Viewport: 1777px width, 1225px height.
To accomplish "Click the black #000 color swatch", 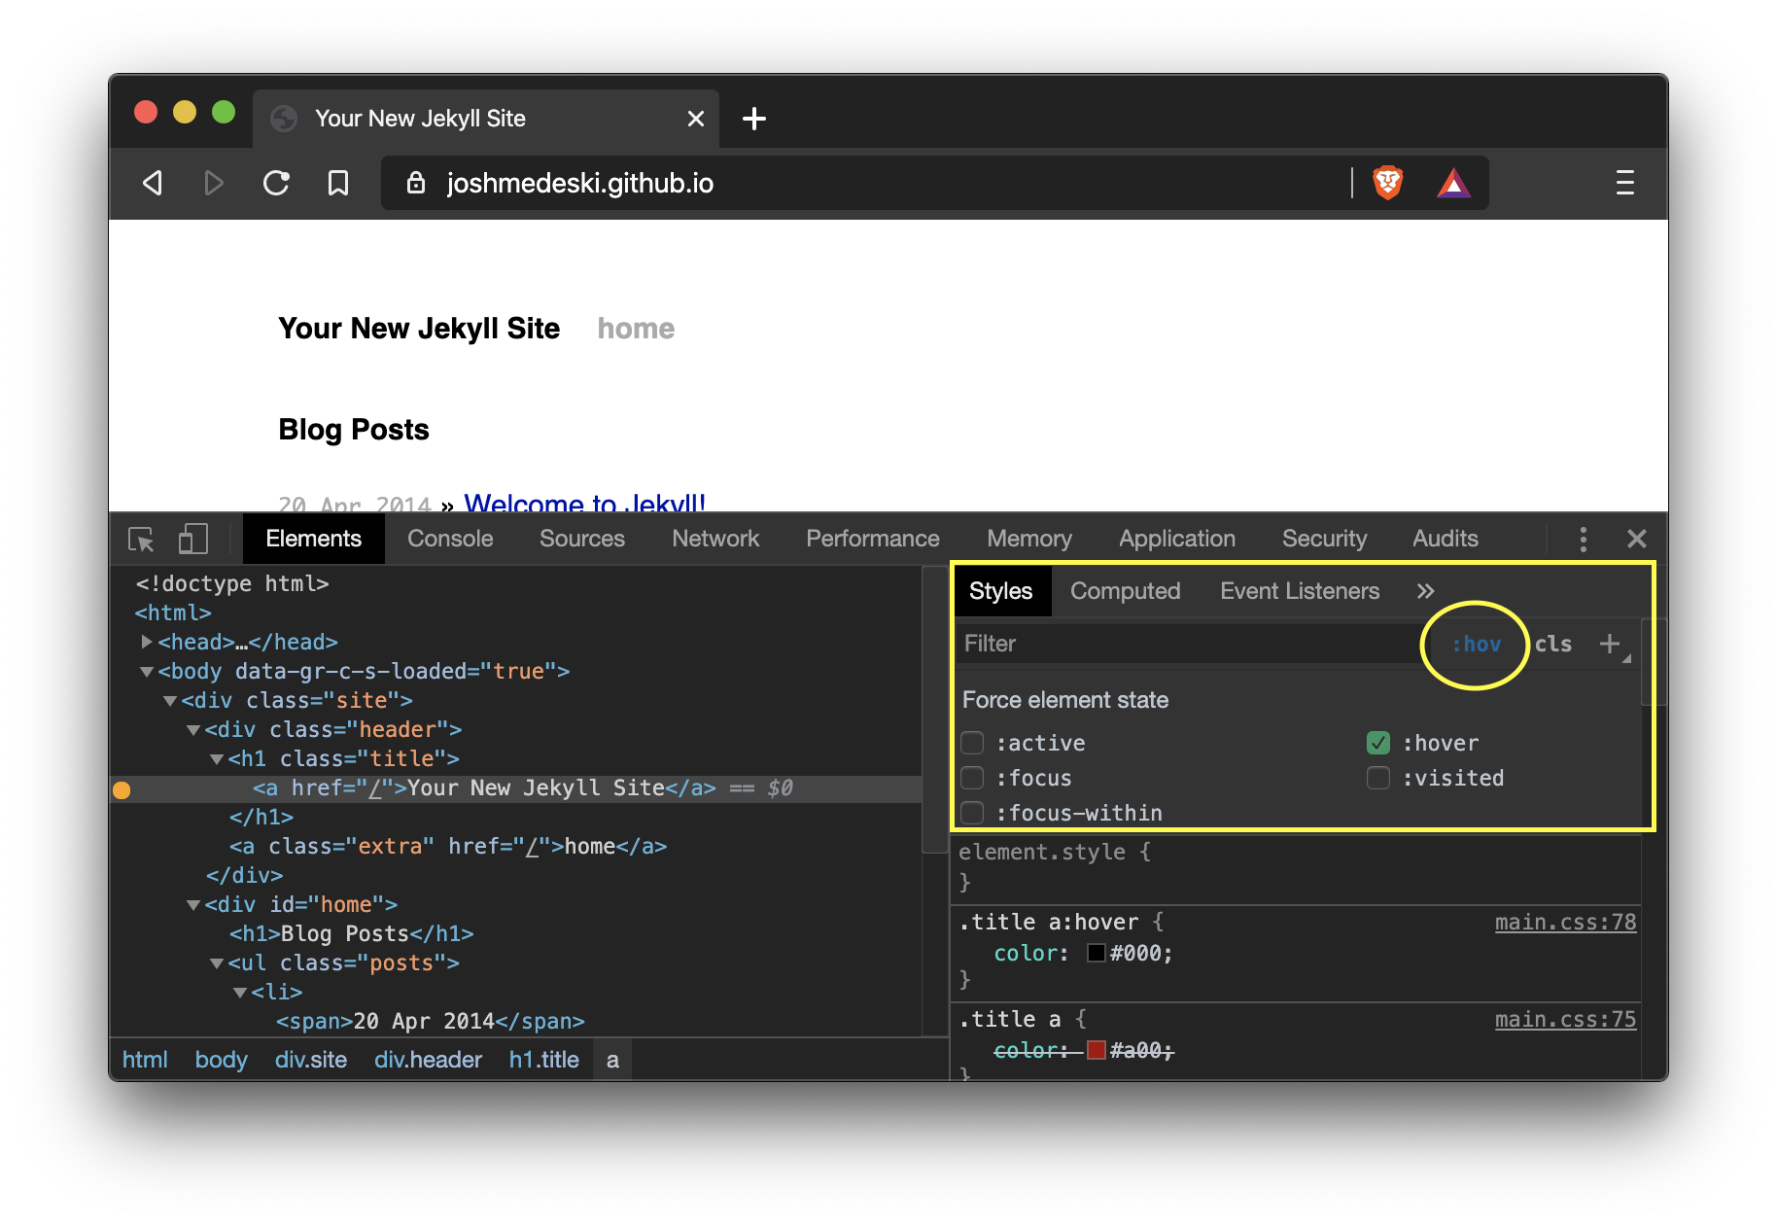I will tap(1097, 954).
